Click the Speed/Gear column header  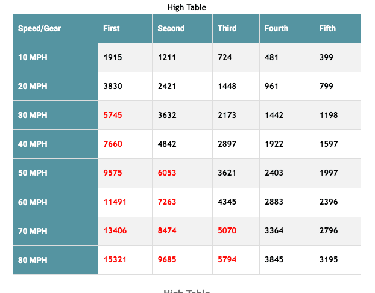55,29
